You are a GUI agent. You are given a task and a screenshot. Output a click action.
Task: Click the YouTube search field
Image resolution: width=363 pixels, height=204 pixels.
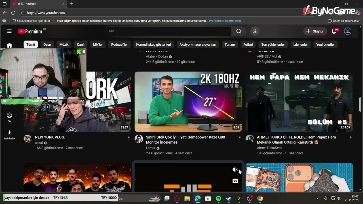168,31
